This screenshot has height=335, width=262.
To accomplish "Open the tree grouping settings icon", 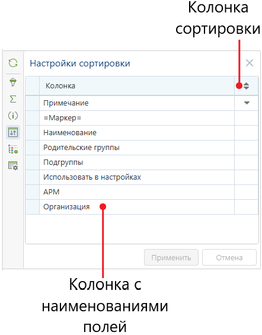I will point(13,149).
